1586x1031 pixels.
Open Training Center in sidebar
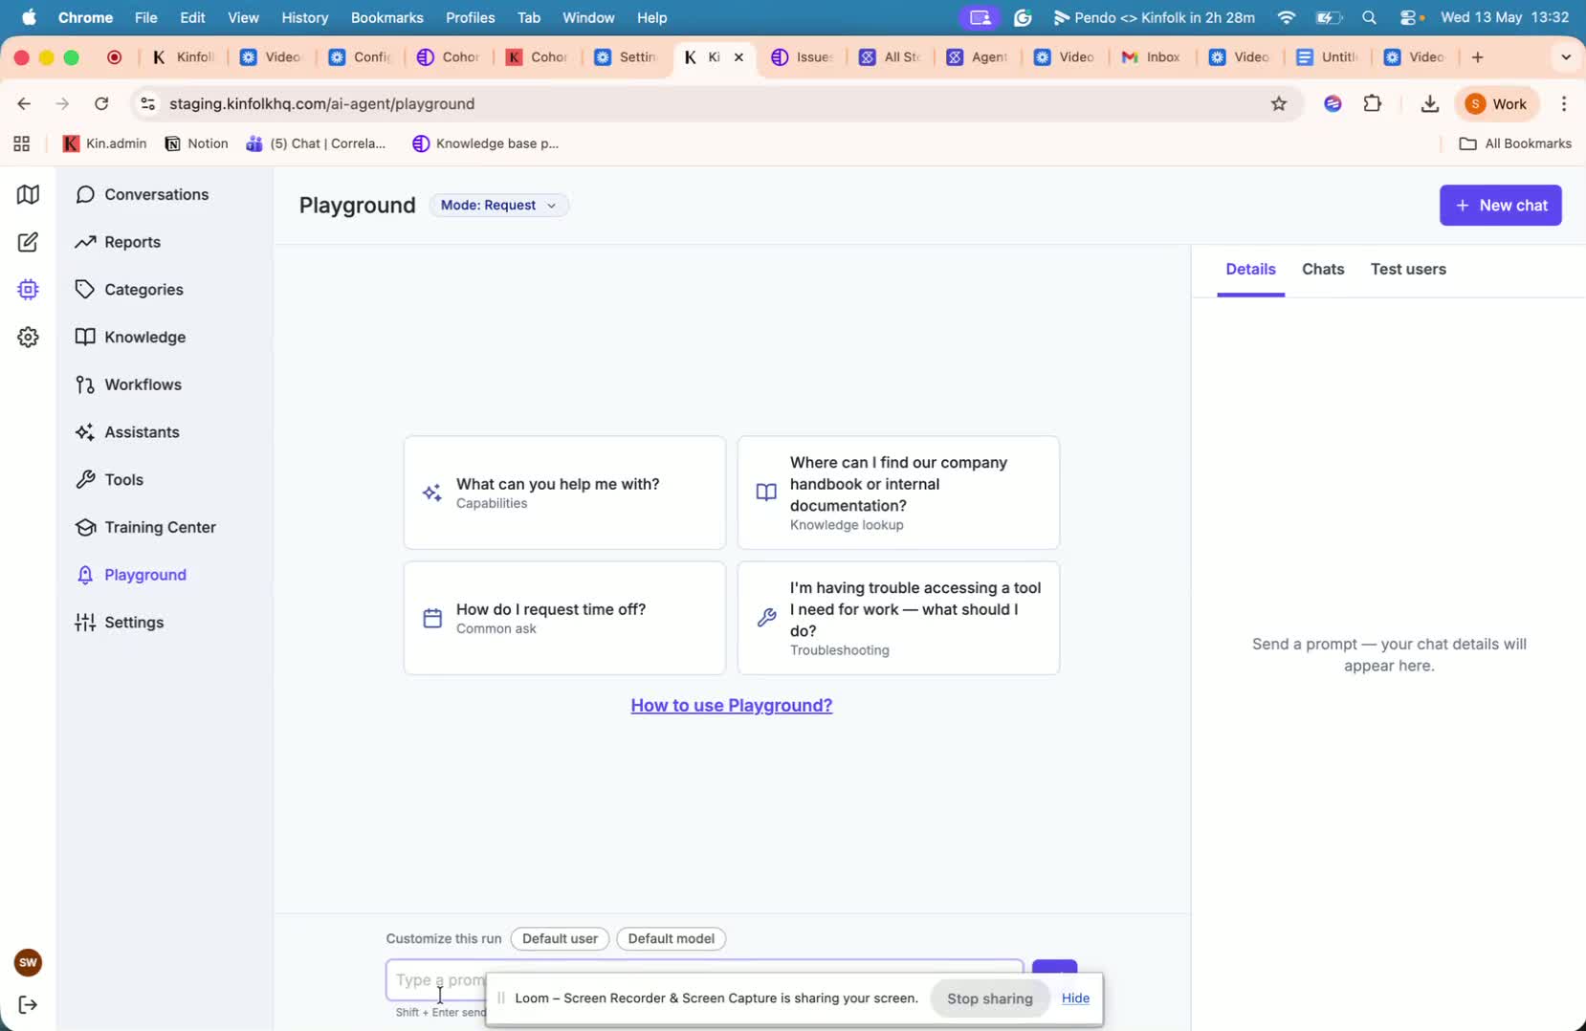click(146, 527)
